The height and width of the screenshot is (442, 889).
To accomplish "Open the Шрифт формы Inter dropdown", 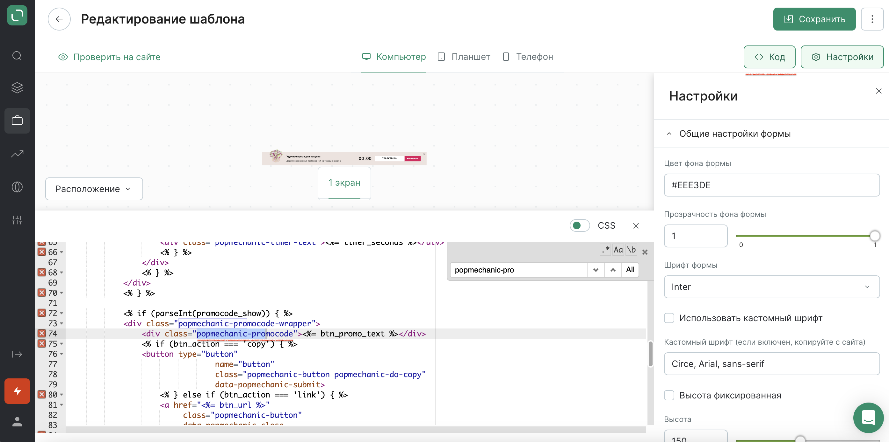I will (x=771, y=287).
